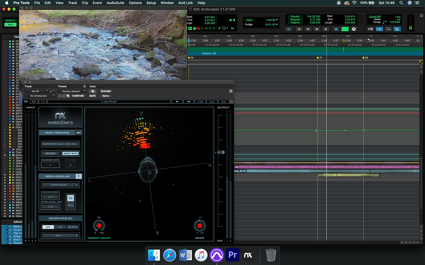Open the Preset settings menu circle icon
Screen dimensions: 425x265
tap(85, 86)
